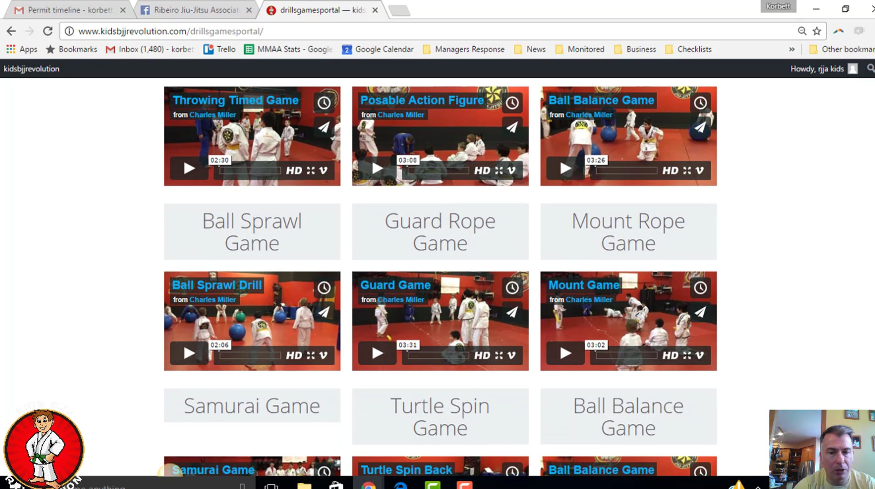Image resolution: width=875 pixels, height=489 pixels.
Task: Toggle HD on Ball Sprawl Drill video
Action: tap(294, 356)
